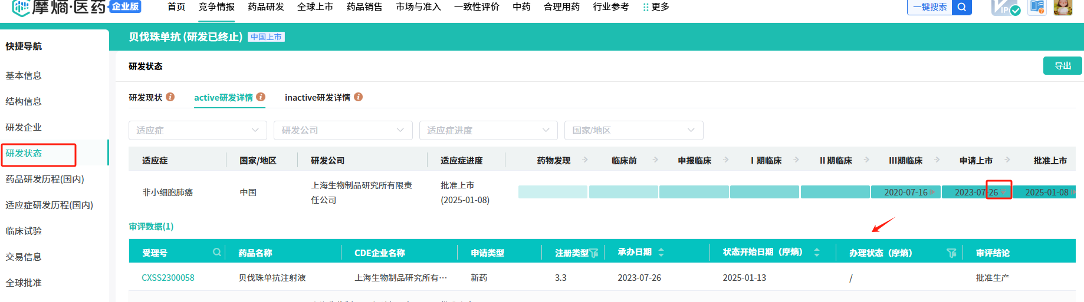Open 药品研发 in top navigation
Image resolution: width=1084 pixels, height=302 pixels.
266,7
